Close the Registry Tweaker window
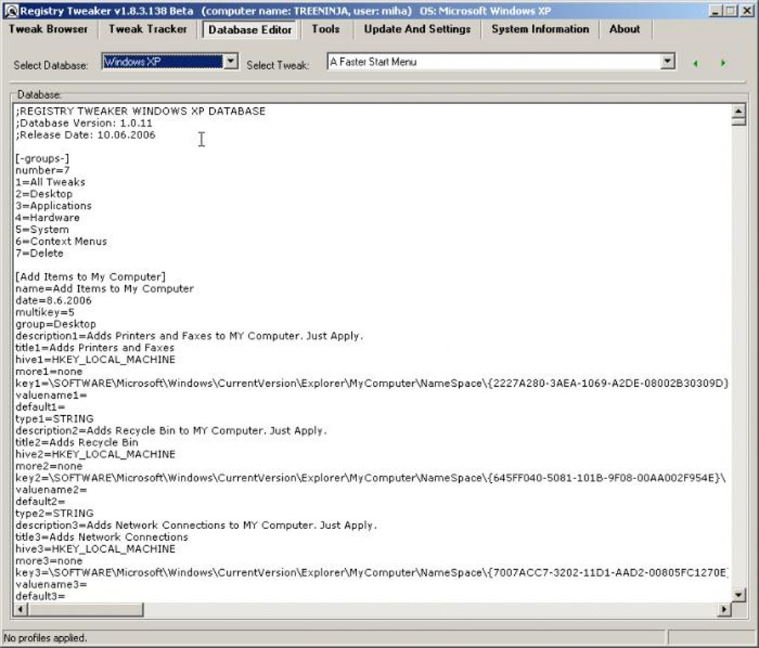The image size is (759, 648). [x=747, y=10]
